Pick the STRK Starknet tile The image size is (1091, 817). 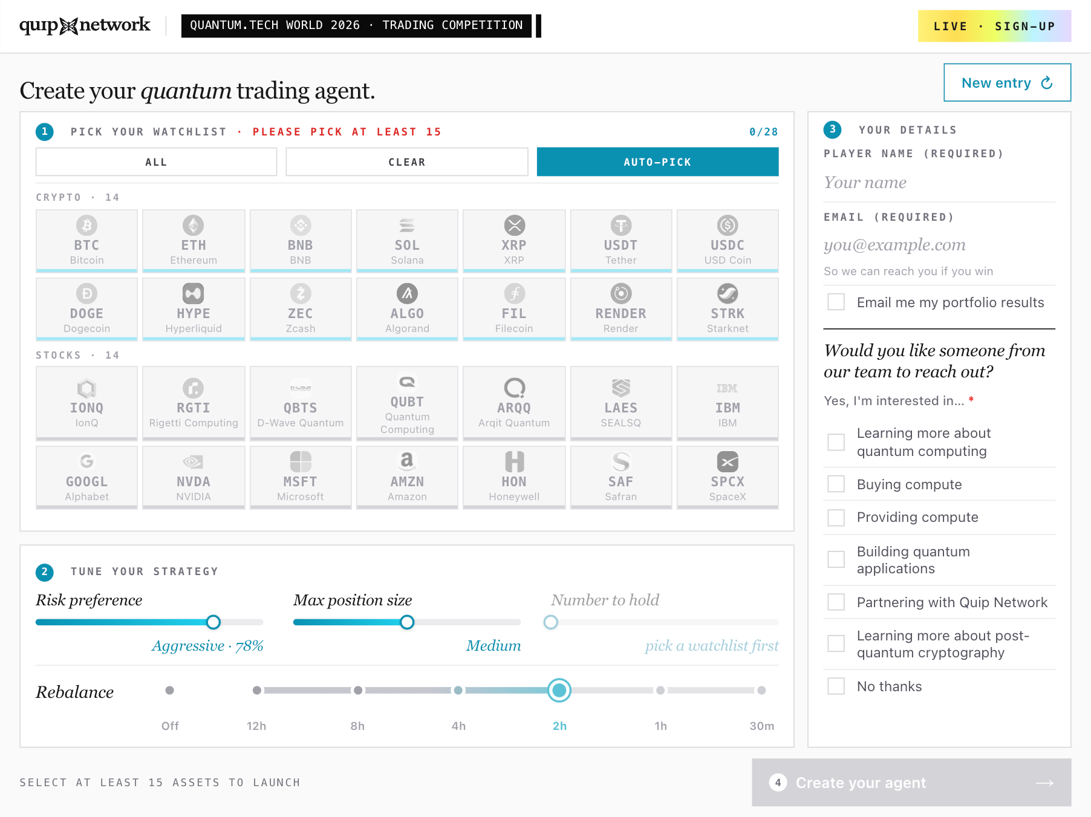728,309
